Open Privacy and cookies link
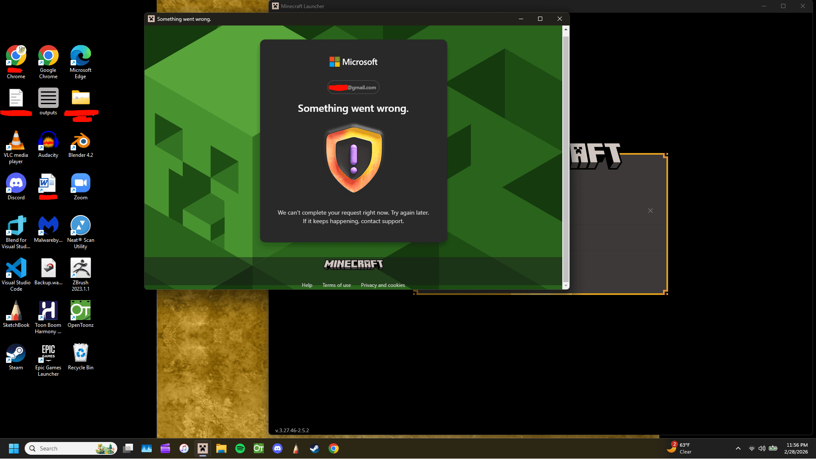 (382, 285)
